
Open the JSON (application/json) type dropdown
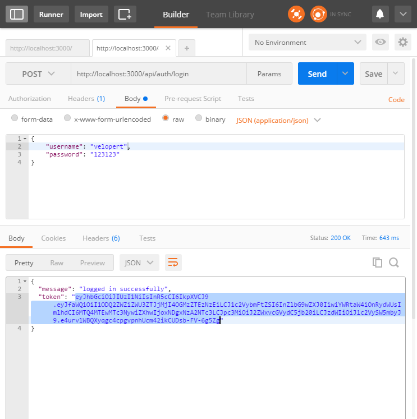[x=278, y=120]
